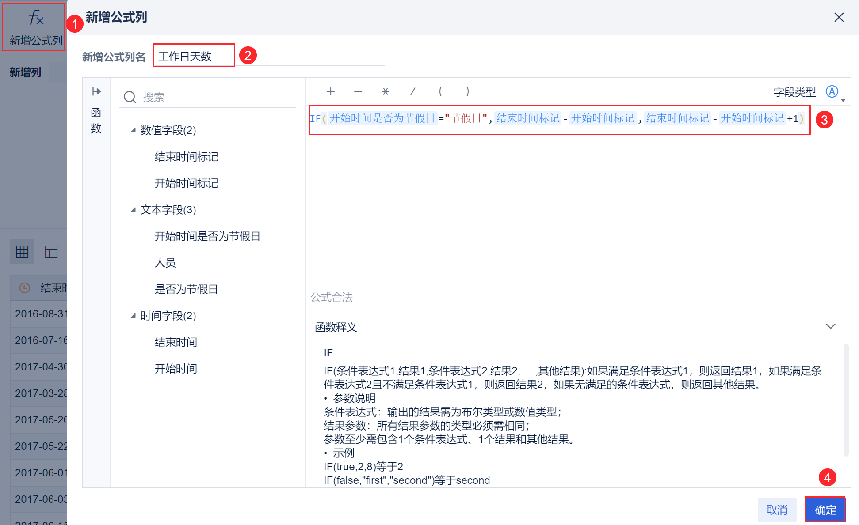Insert a left parenthesis
The image size is (859, 525).
(440, 91)
